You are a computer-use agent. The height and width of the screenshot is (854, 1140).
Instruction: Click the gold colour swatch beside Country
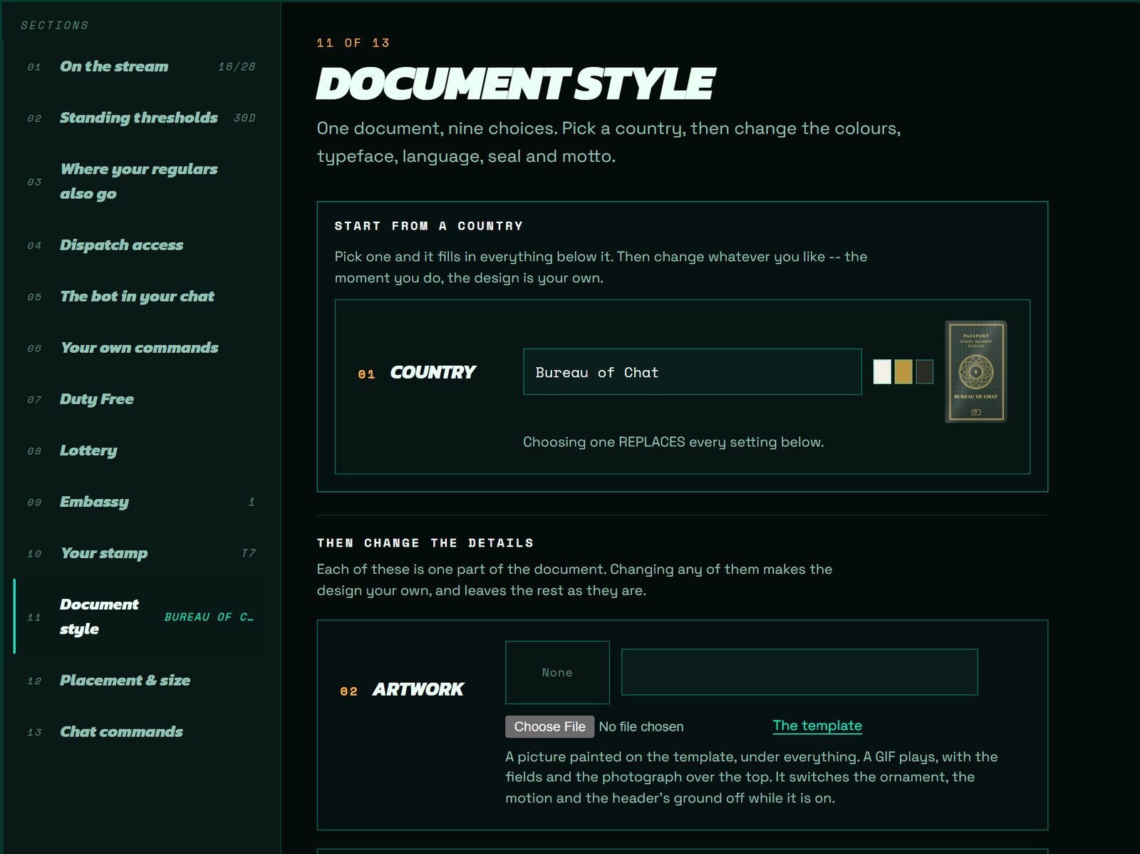903,372
